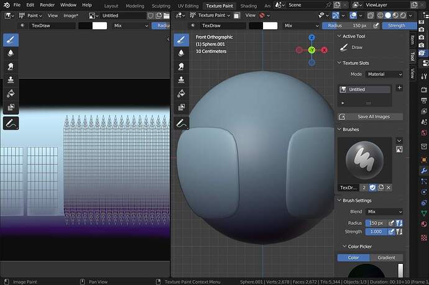Open the Tool properties tab icon
Image resolution: width=429 pixels, height=285 pixels.
[x=424, y=76]
